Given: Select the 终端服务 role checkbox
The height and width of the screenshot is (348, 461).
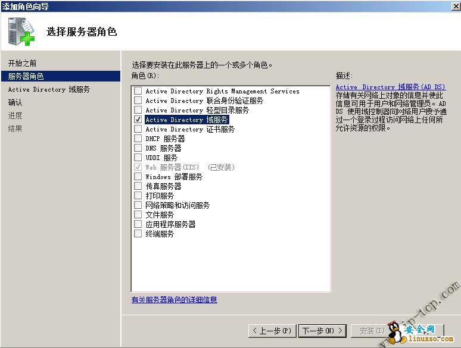Looking at the screenshot, I should coord(138,233).
